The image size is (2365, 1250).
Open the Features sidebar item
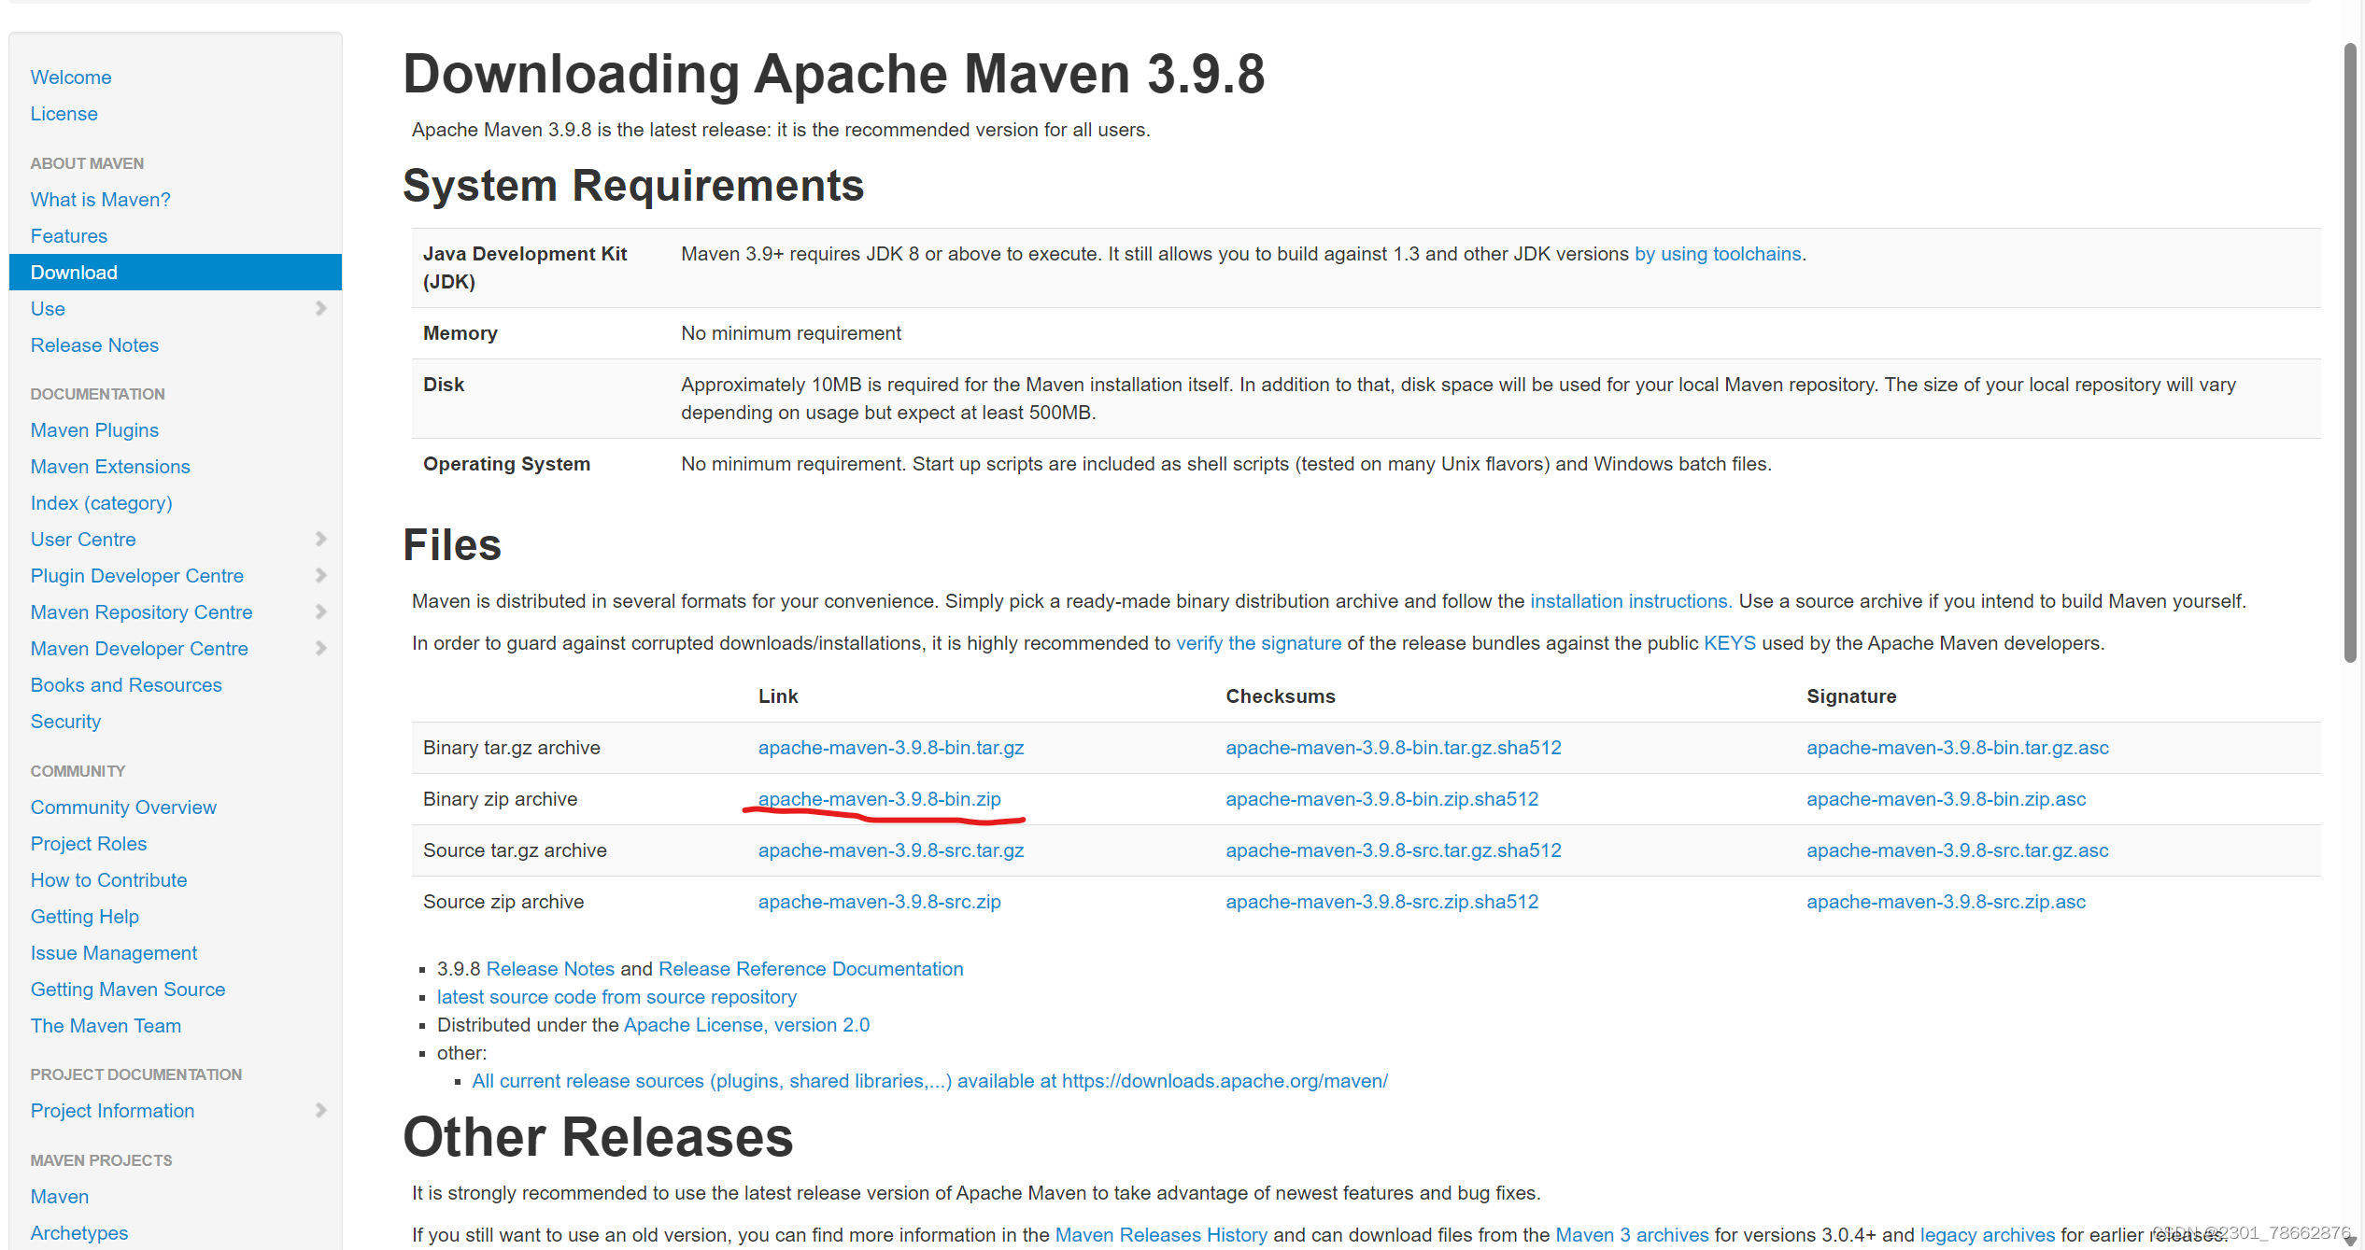coord(69,236)
